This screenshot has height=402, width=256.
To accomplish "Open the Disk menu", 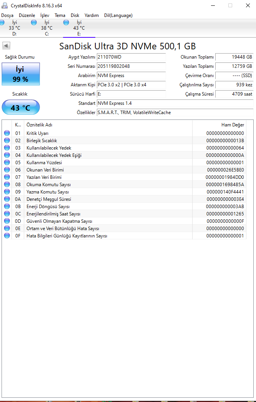I will click(x=75, y=15).
